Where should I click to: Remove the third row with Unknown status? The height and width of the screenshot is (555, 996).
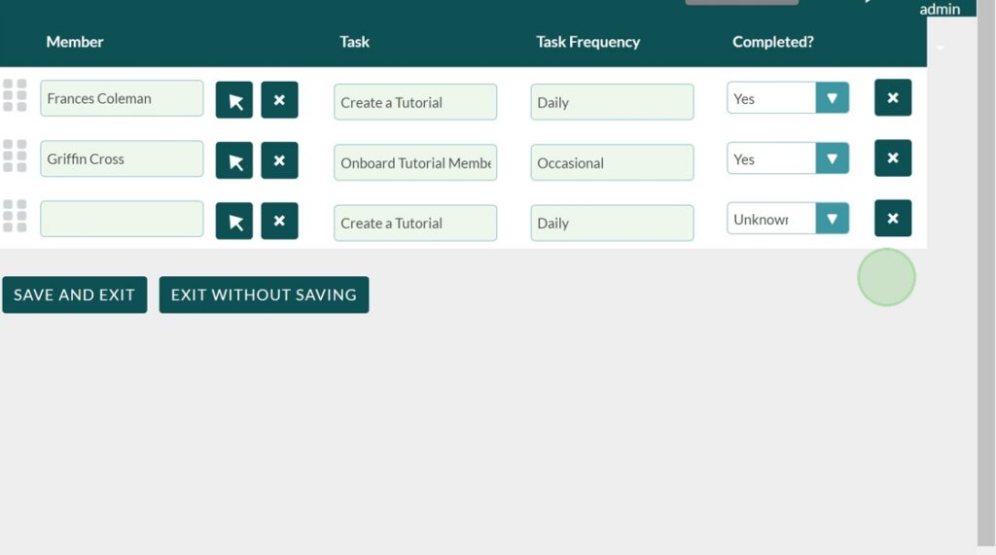[x=892, y=219]
